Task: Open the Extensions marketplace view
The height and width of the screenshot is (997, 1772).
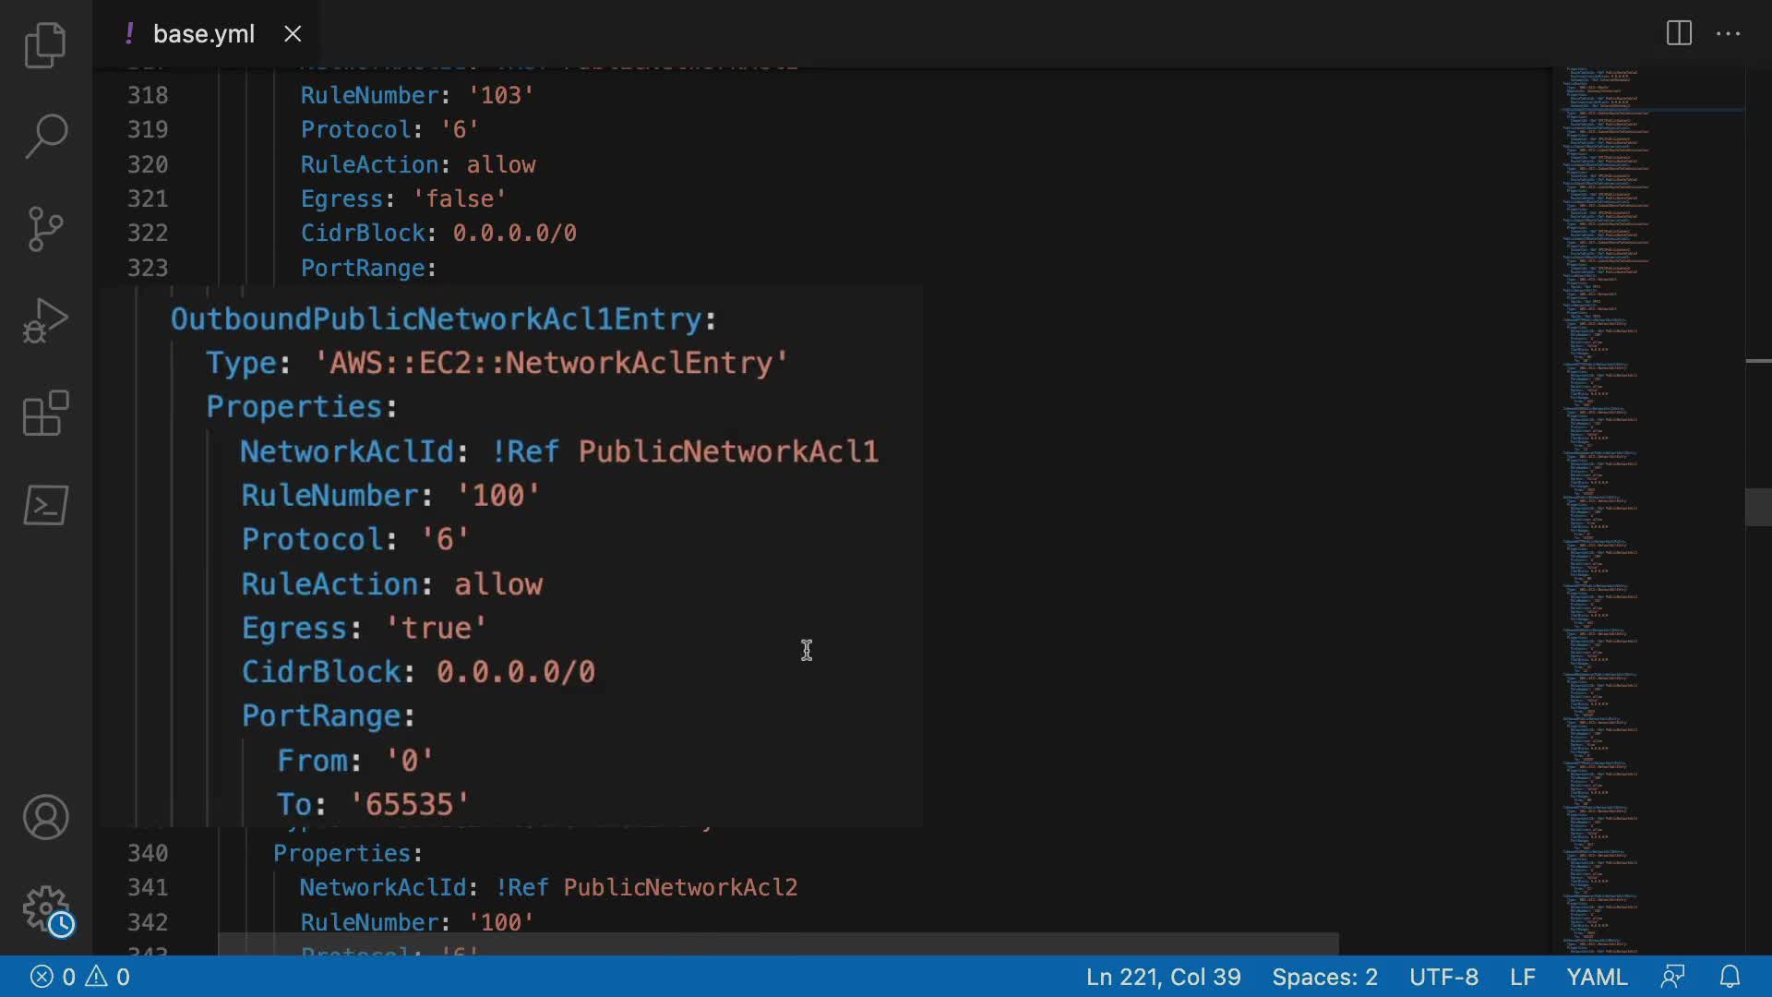Action: coord(45,413)
